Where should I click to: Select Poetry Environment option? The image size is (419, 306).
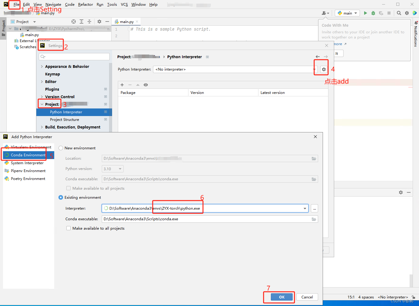[28, 179]
